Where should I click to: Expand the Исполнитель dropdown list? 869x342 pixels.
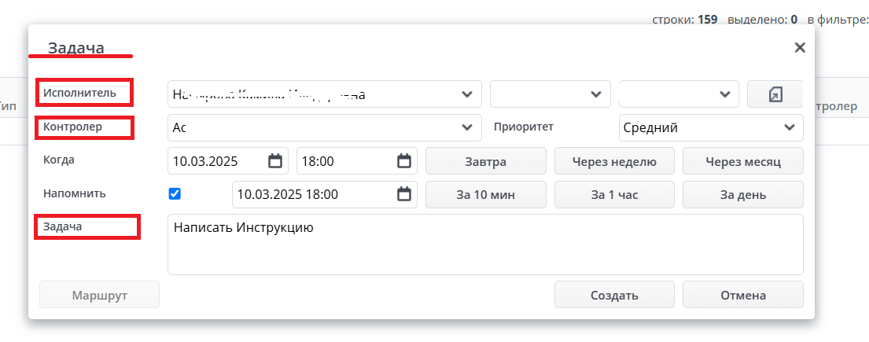coord(466,94)
